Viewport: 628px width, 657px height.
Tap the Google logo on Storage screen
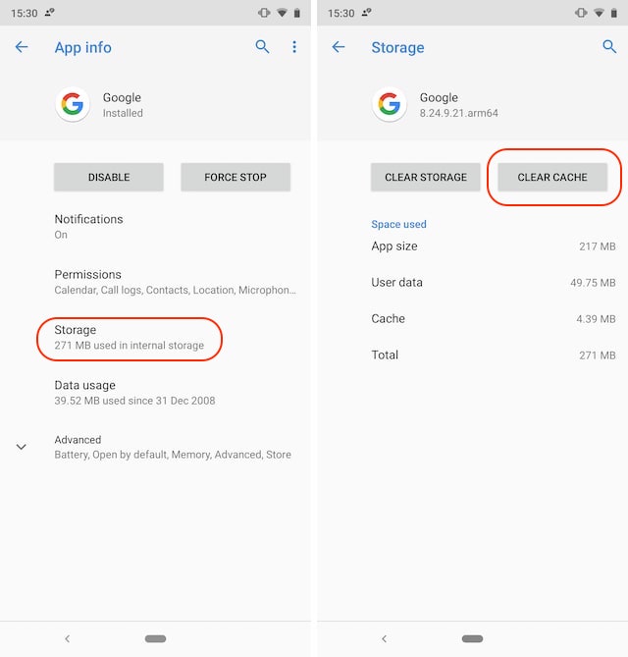click(x=390, y=104)
